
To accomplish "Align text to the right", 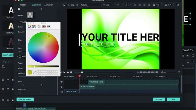I will (144, 5).
